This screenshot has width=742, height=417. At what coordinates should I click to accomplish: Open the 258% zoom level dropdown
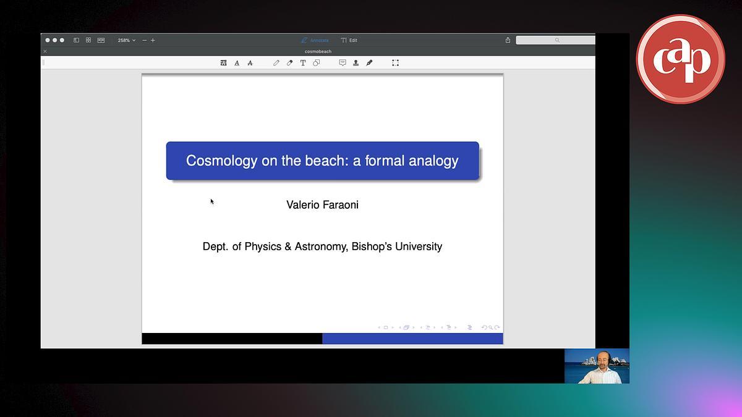127,40
